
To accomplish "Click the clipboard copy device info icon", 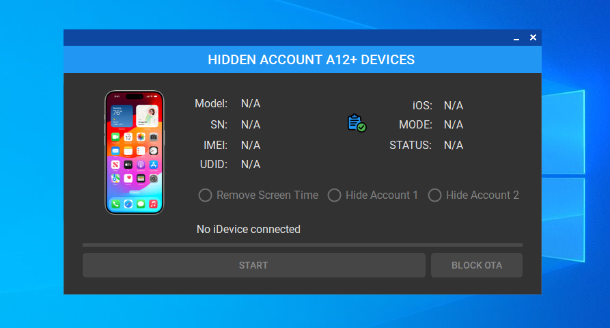I will point(357,123).
